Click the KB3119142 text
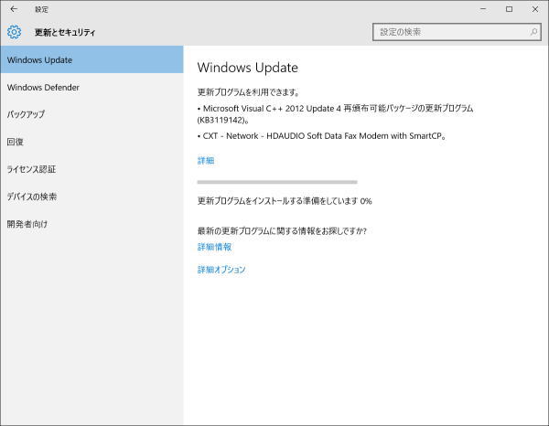 point(222,120)
